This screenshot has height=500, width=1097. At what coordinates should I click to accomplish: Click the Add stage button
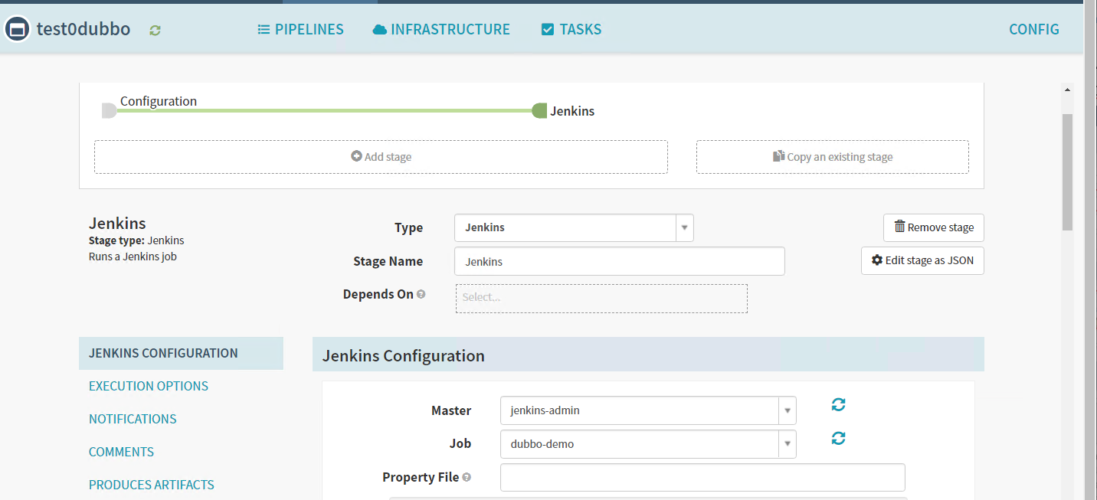click(x=381, y=157)
